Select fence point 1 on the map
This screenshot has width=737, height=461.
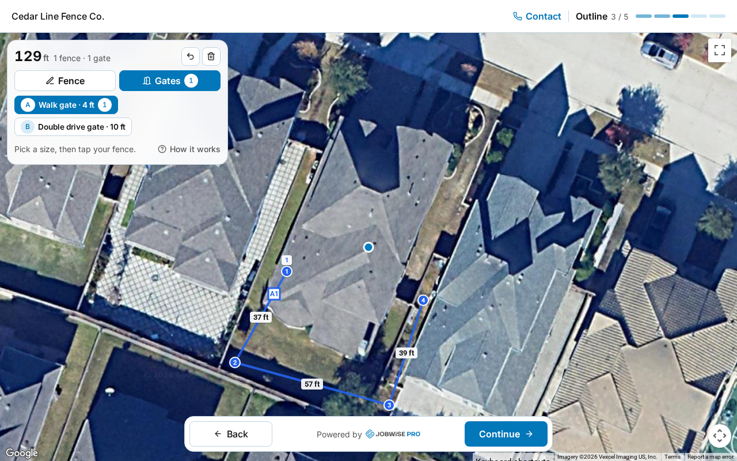click(287, 271)
